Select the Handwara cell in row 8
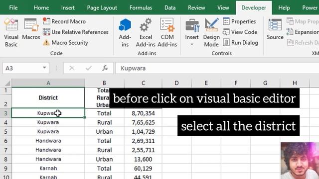This screenshot has width=319, height=179. click(48, 159)
